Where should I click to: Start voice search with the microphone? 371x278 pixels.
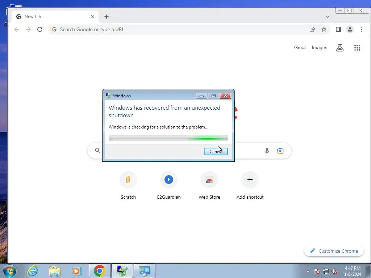267,151
